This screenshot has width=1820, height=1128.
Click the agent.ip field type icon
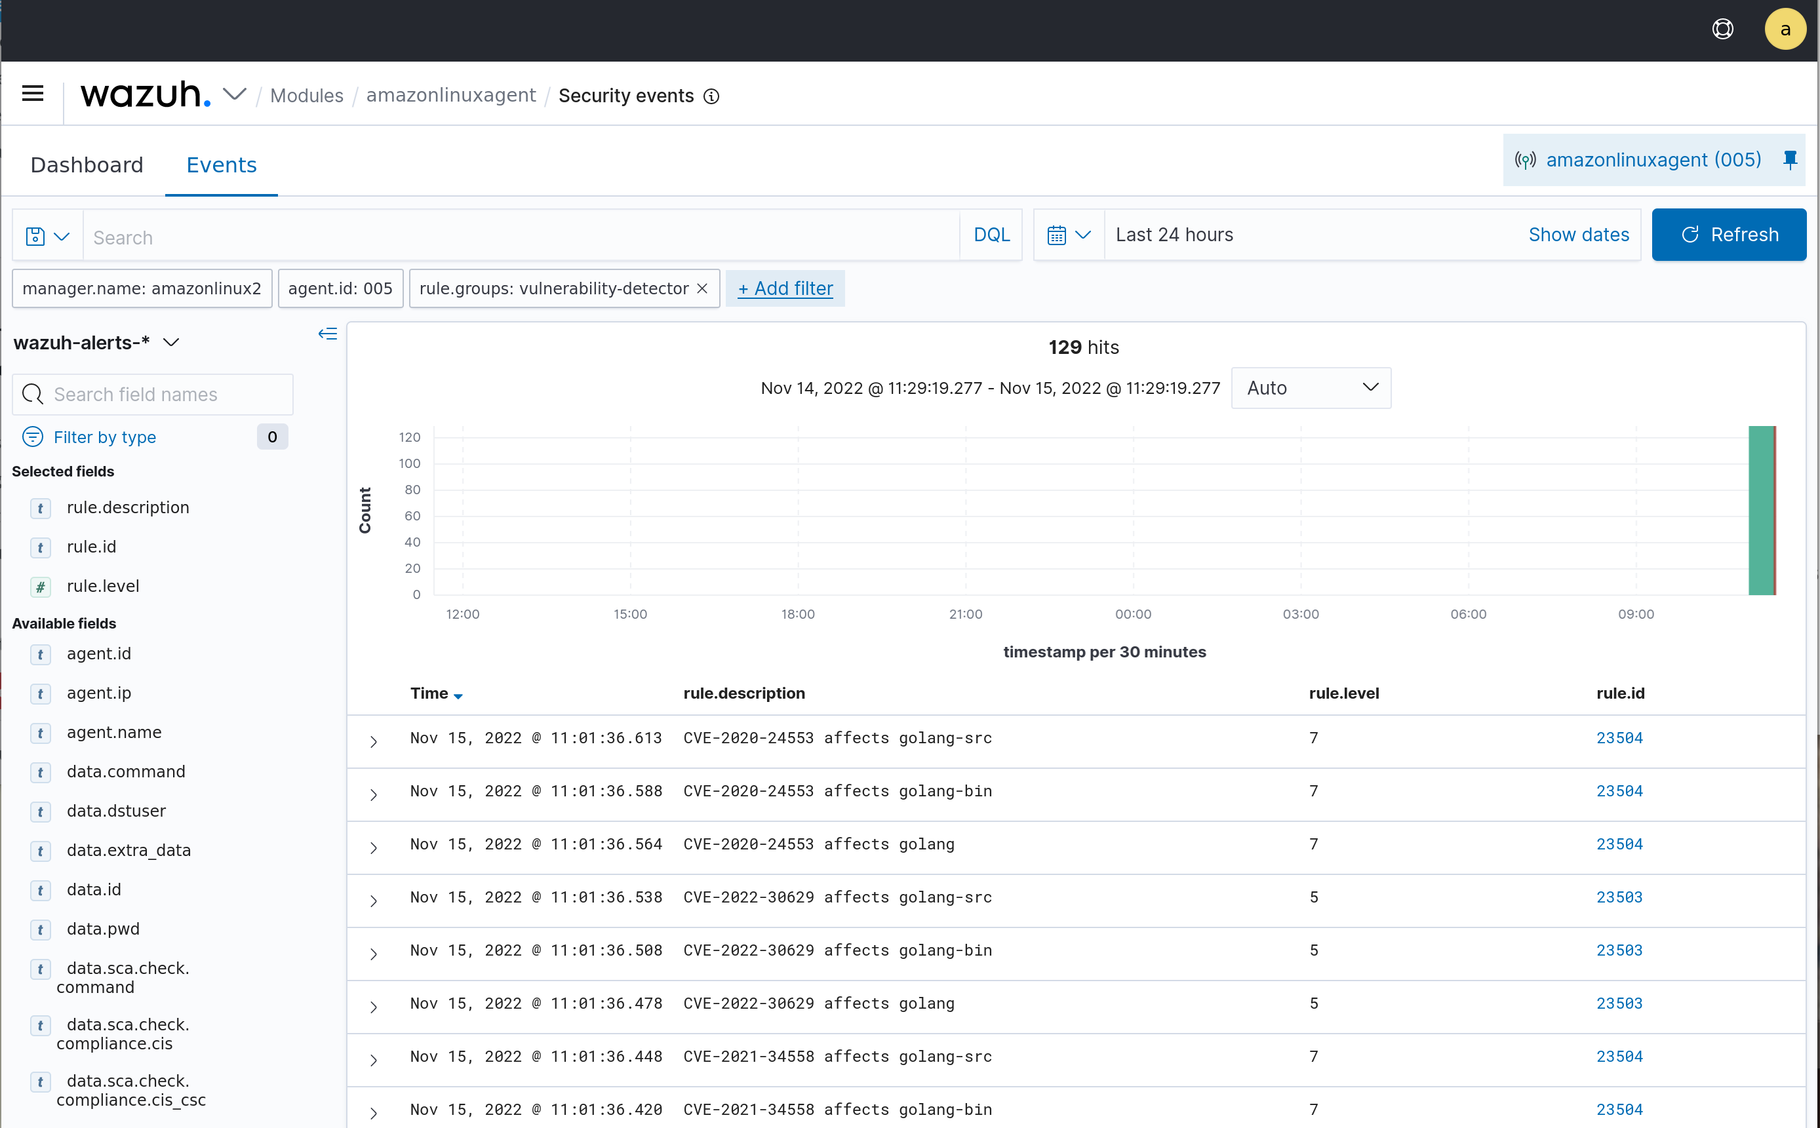(40, 694)
